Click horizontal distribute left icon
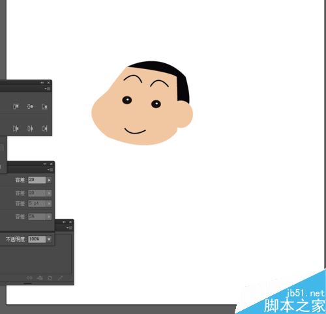326x314 pixels. [16, 128]
